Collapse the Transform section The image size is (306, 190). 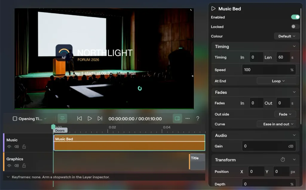coord(294,160)
